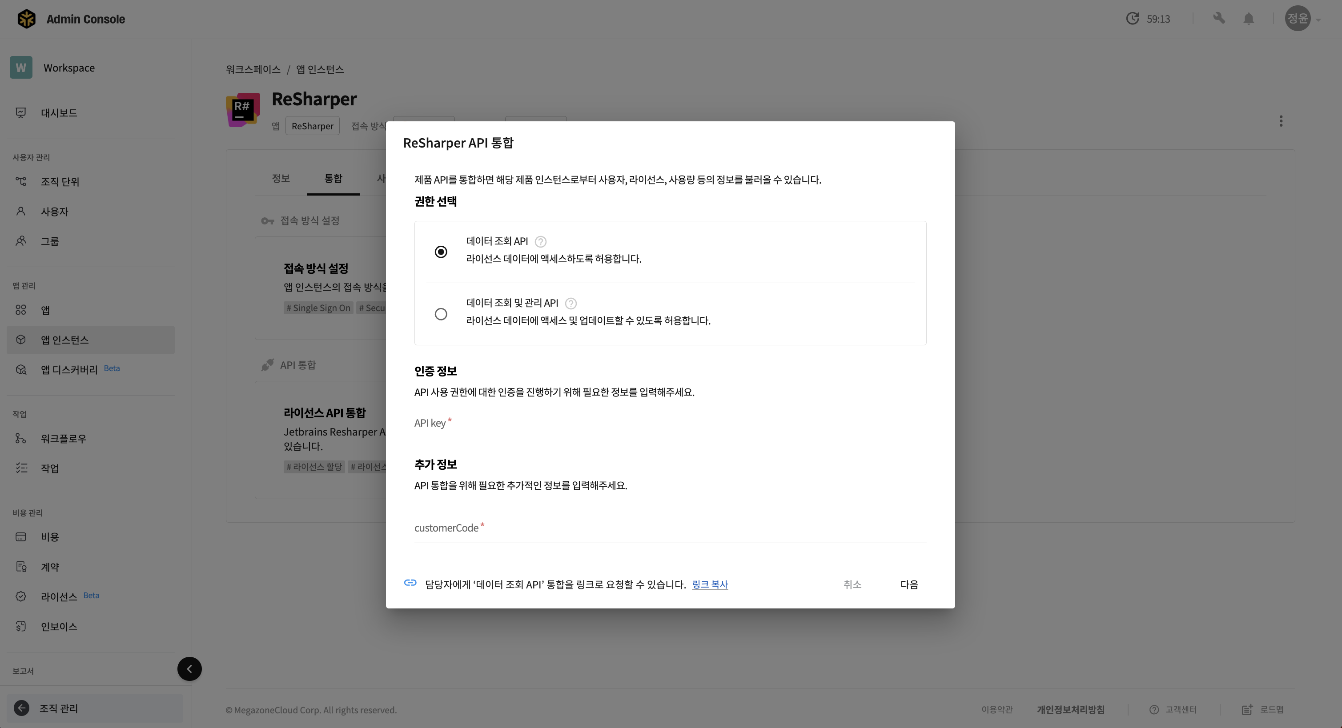1342x728 pixels.
Task: Click help icon next to 데이터 조회 및 관리 API
Action: tap(571, 304)
